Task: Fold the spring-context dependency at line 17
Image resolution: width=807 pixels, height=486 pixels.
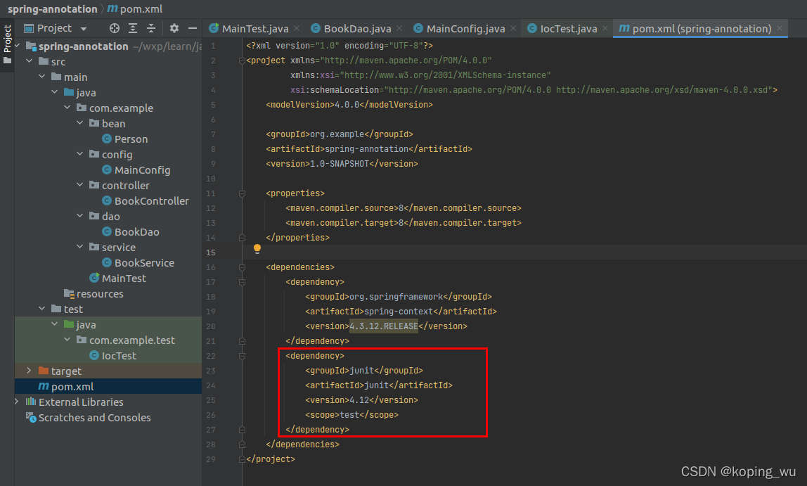Action: (x=242, y=282)
